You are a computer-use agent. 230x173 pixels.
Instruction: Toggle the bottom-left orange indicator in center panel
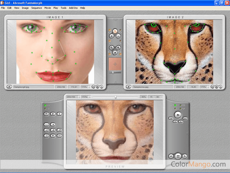(110, 54)
